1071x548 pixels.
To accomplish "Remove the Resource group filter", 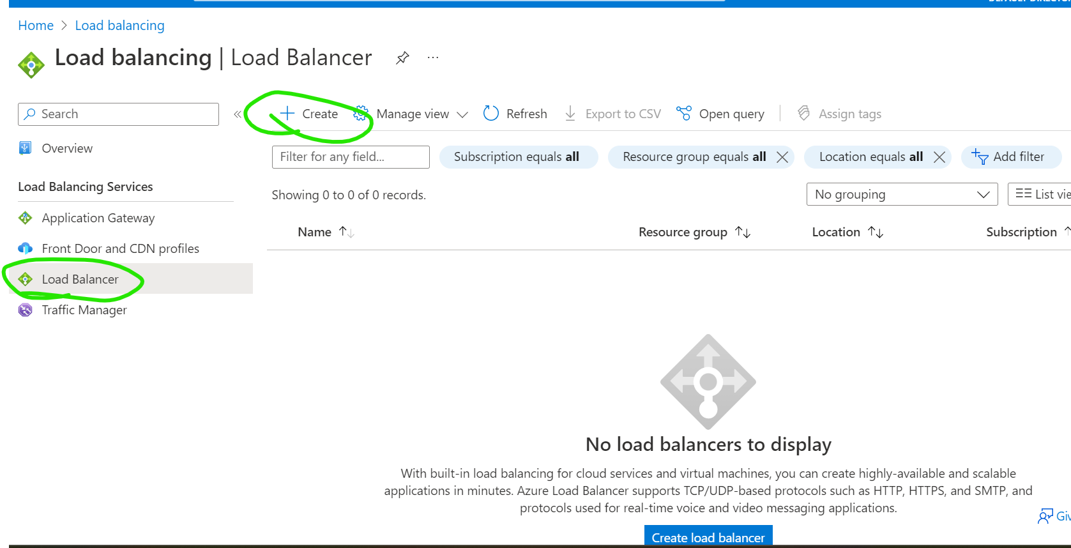I will pyautogui.click(x=782, y=157).
